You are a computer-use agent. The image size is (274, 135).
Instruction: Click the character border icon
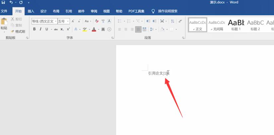109,21
